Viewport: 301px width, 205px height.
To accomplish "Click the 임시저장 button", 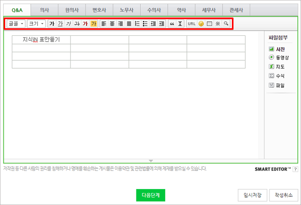I will 253,195.
